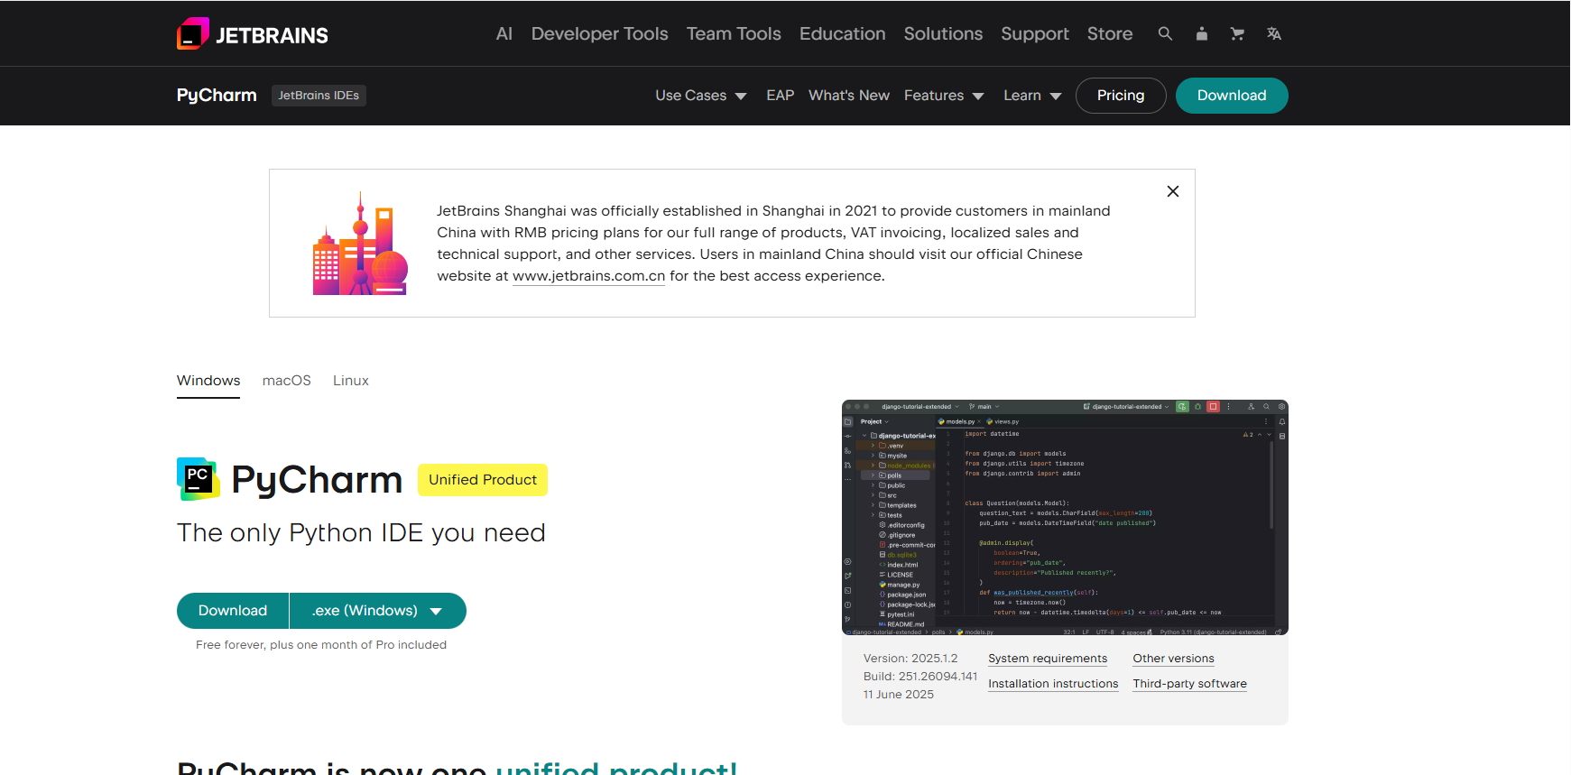This screenshot has height=775, width=1571.
Task: Click the 11 June 2025 release date
Action: 898,695
